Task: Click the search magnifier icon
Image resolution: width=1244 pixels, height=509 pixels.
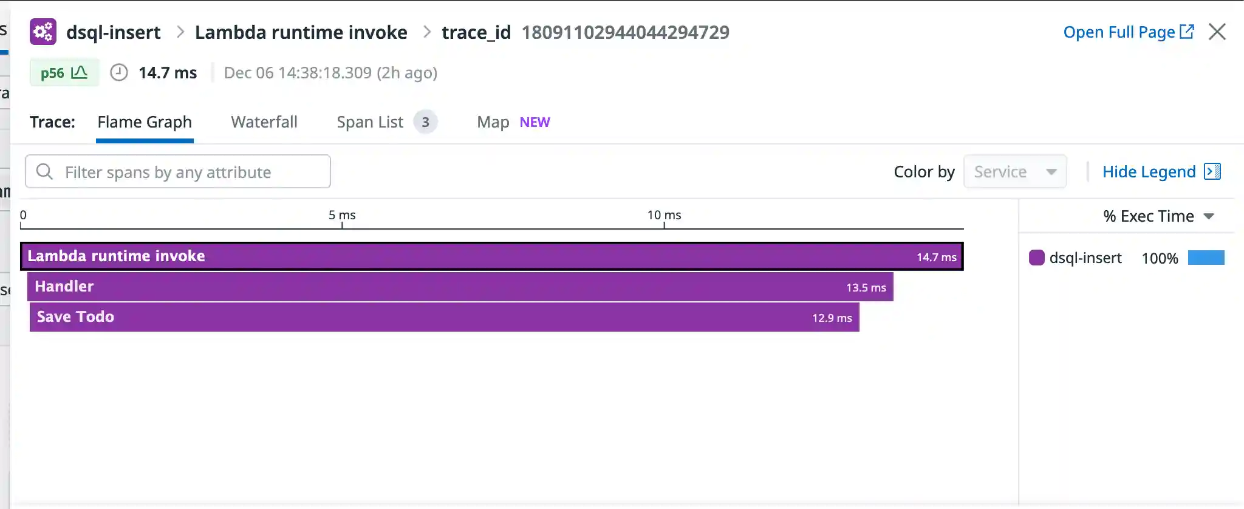Action: click(44, 172)
